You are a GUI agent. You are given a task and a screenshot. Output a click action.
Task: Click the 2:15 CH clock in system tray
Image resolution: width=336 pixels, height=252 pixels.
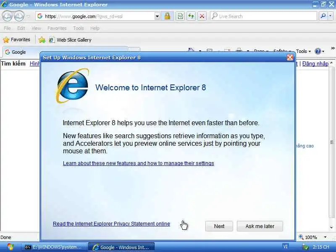pos(321,247)
